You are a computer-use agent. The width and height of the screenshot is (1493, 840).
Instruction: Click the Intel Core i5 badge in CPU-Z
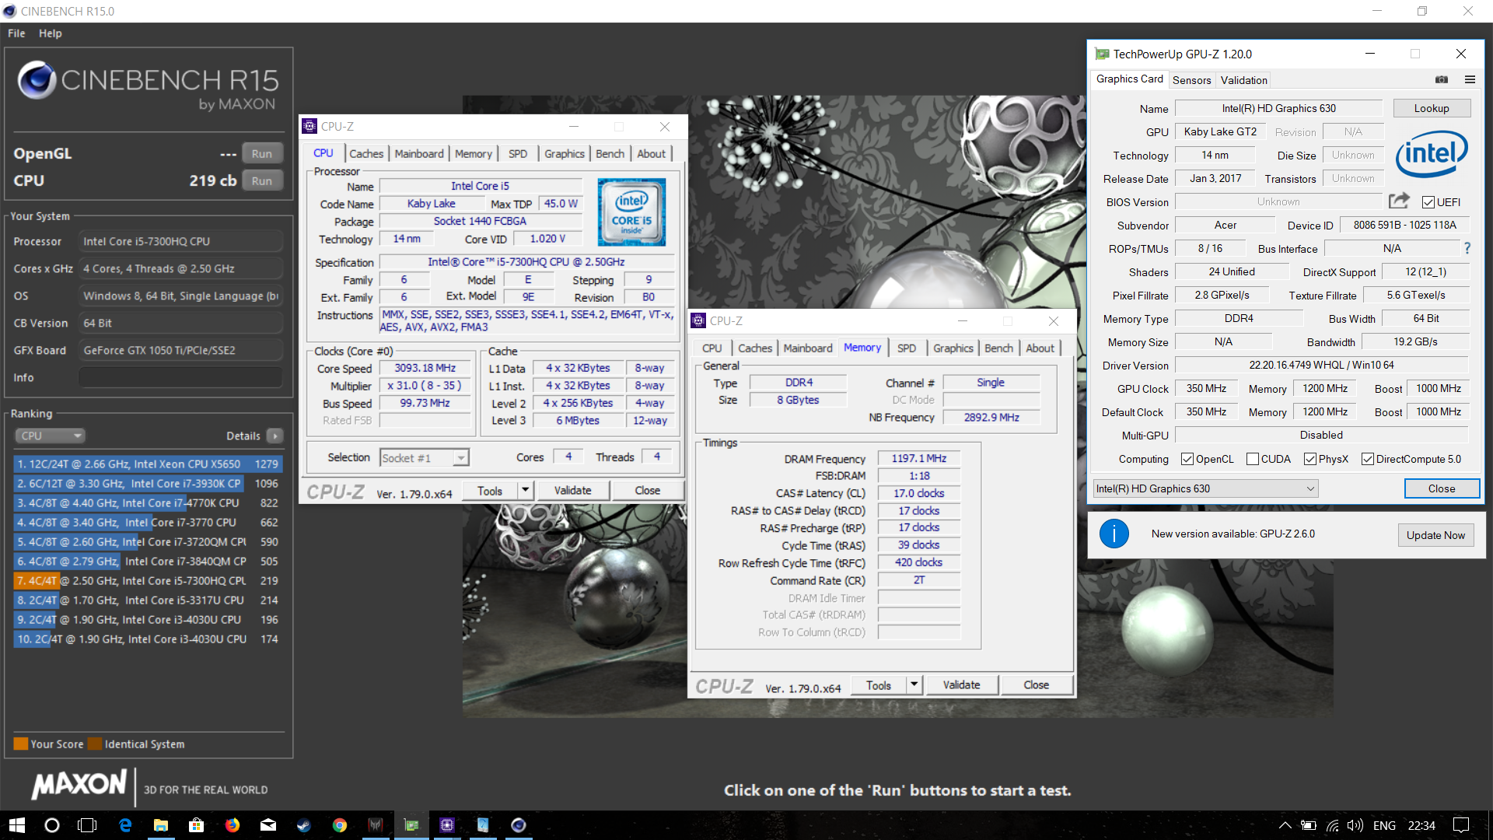click(631, 212)
